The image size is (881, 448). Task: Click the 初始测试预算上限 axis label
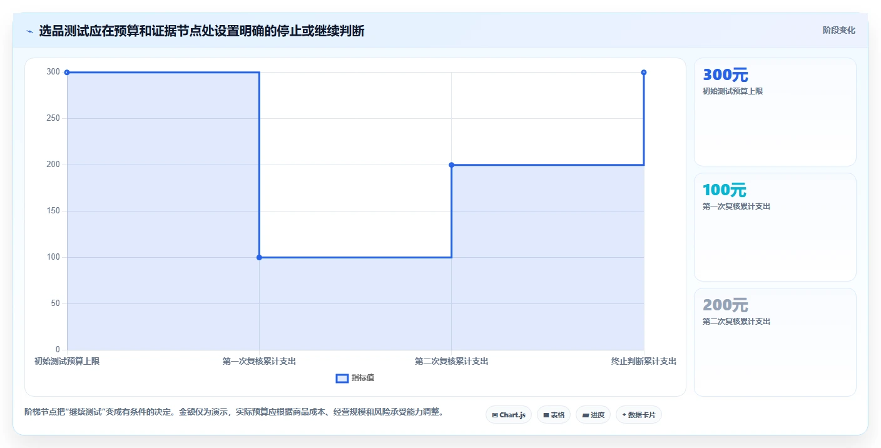(x=67, y=361)
